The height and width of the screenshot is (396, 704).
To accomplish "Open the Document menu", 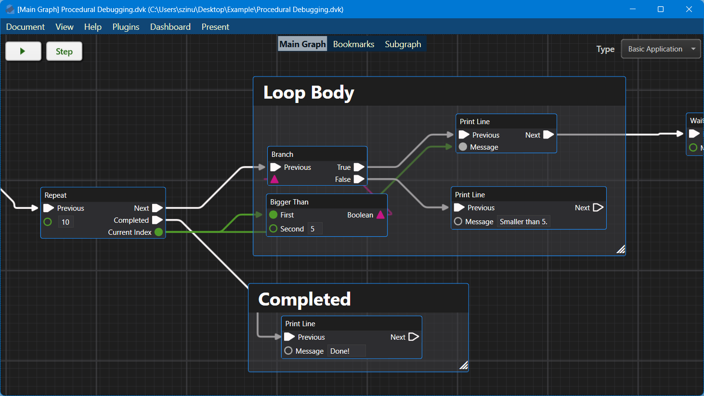I will coord(26,27).
